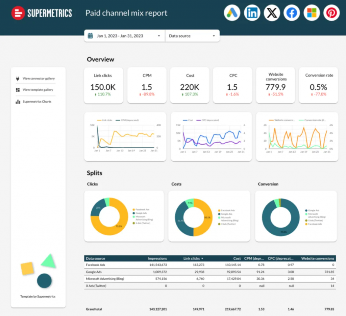Click the bar chart icon beside Supermetrics Charts

tap(18, 102)
